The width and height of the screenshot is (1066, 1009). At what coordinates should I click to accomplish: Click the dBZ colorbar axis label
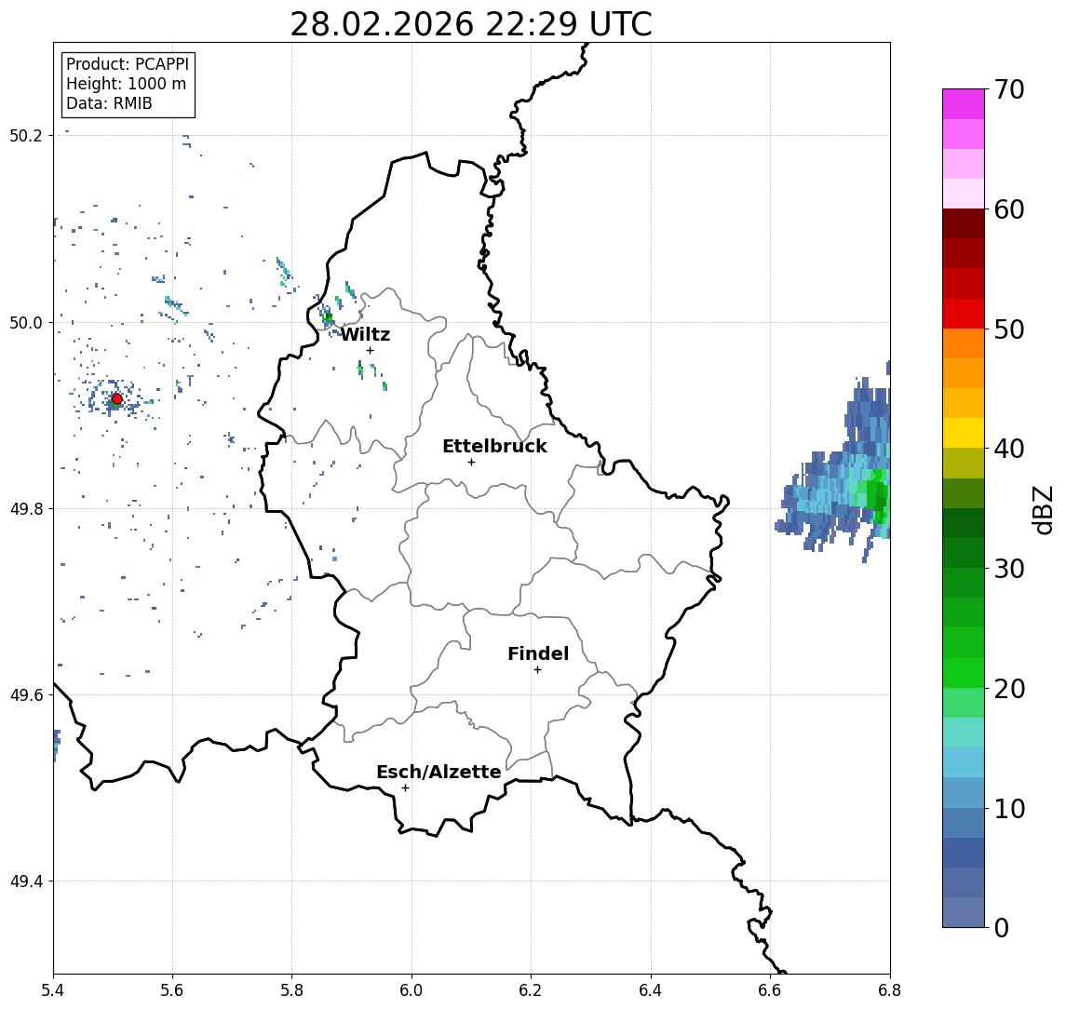(x=1042, y=509)
